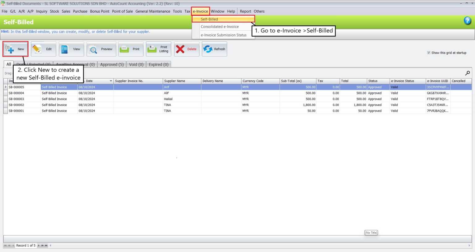Image resolution: width=475 pixels, height=252 pixels.
Task: Click the e-Invoice UUID 7PVRJBAQQK cell
Action: [438, 111]
